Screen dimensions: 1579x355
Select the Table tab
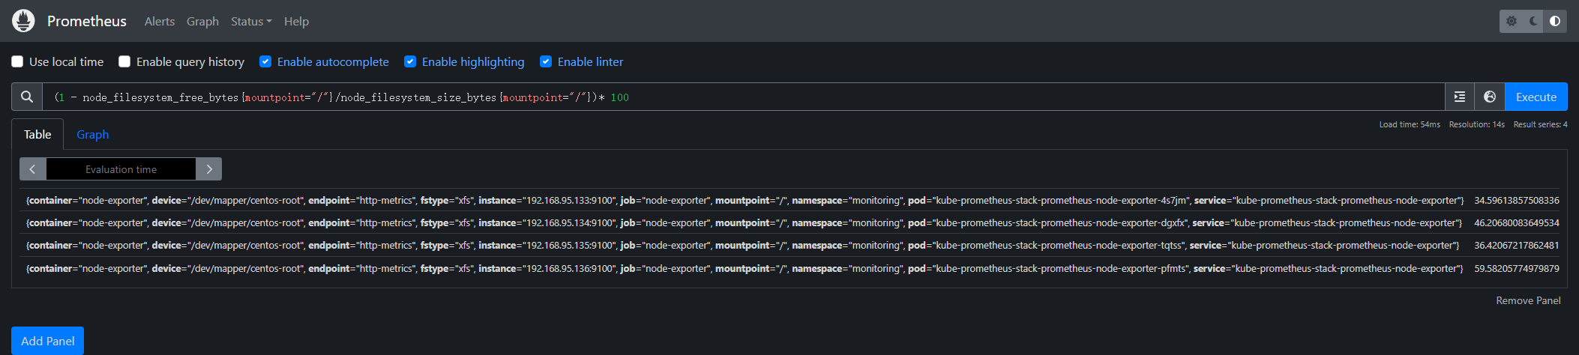37,134
